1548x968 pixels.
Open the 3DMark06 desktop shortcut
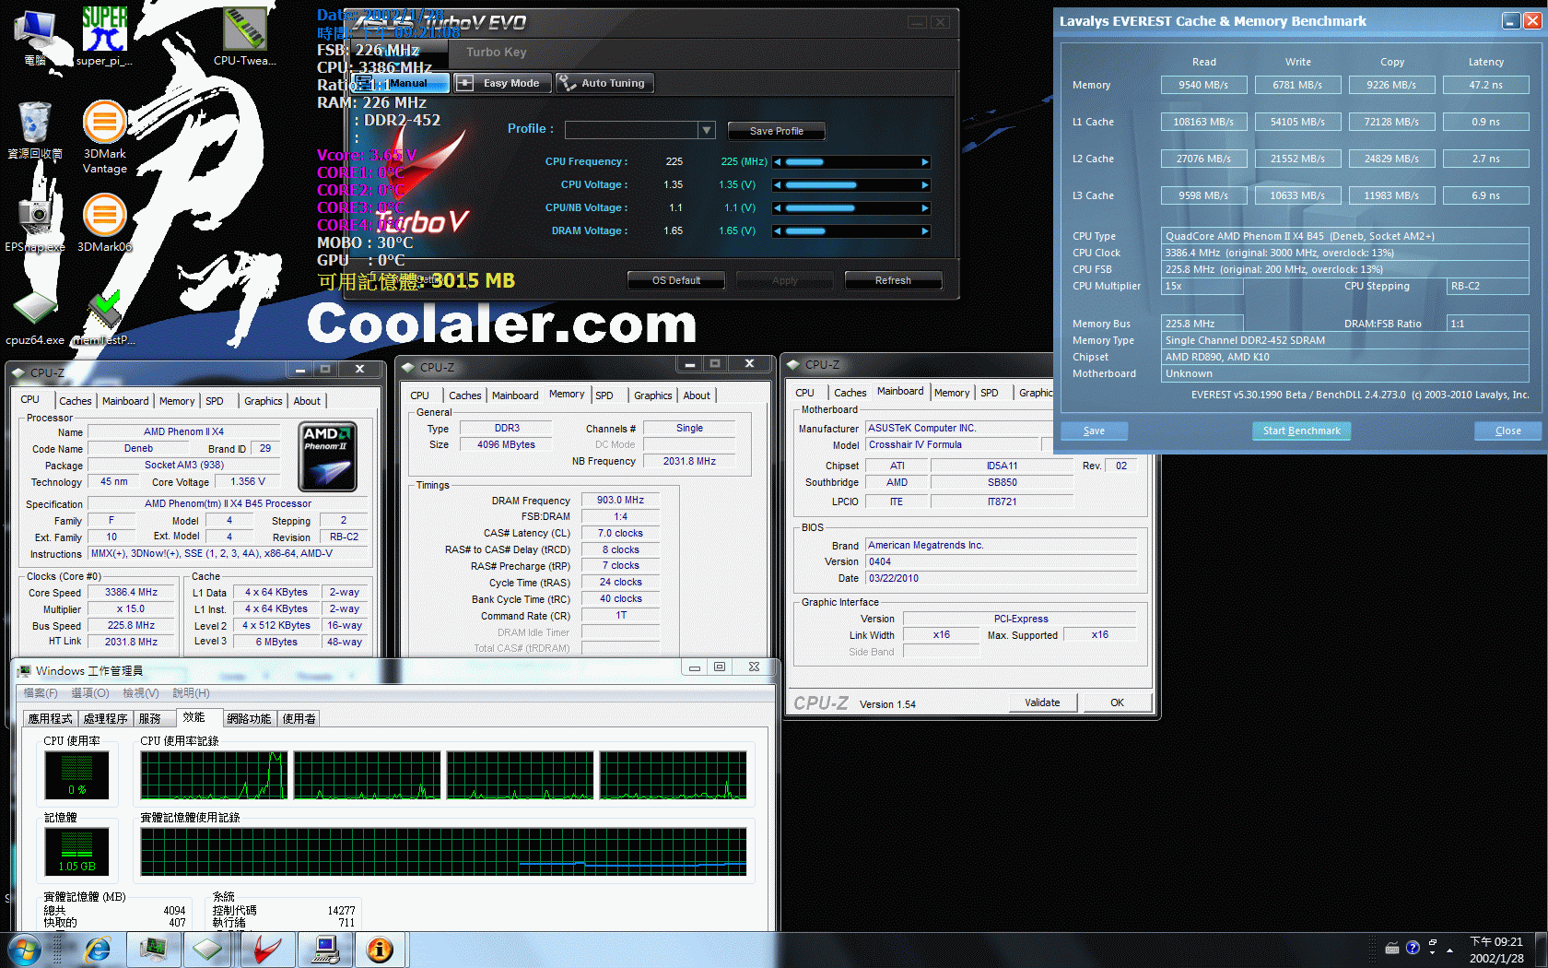(x=104, y=218)
